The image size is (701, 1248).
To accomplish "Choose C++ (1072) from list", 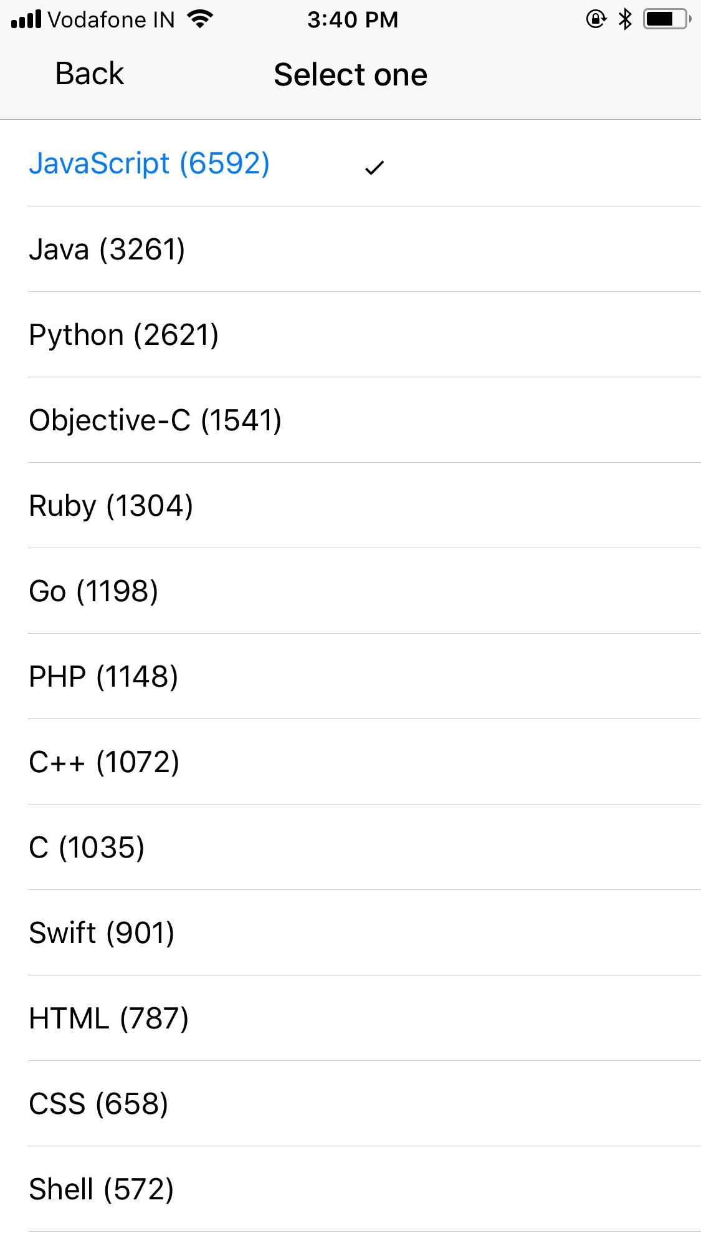I will pos(104,762).
